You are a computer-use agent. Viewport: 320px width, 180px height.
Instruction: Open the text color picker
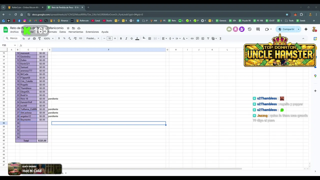[x=137, y=38]
